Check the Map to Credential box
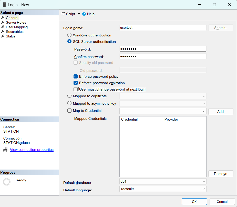 pos(69,111)
